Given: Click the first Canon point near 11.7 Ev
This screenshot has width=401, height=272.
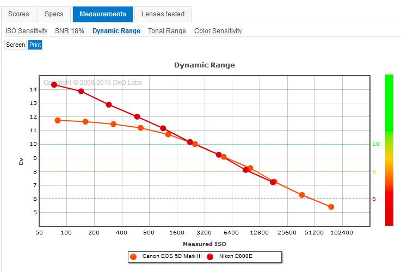Looking at the screenshot, I should click(58, 120).
